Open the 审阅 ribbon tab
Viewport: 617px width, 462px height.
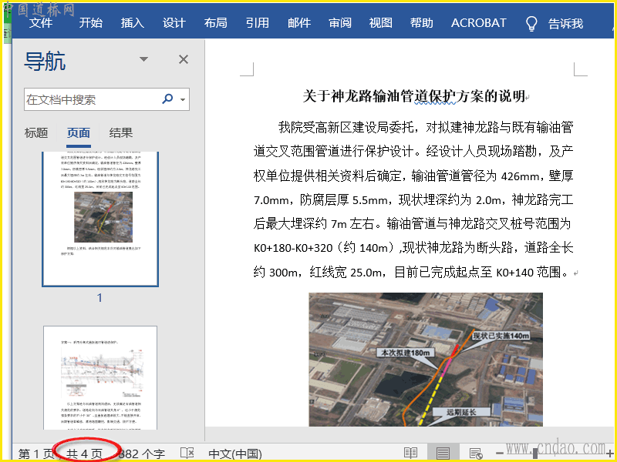click(x=340, y=23)
